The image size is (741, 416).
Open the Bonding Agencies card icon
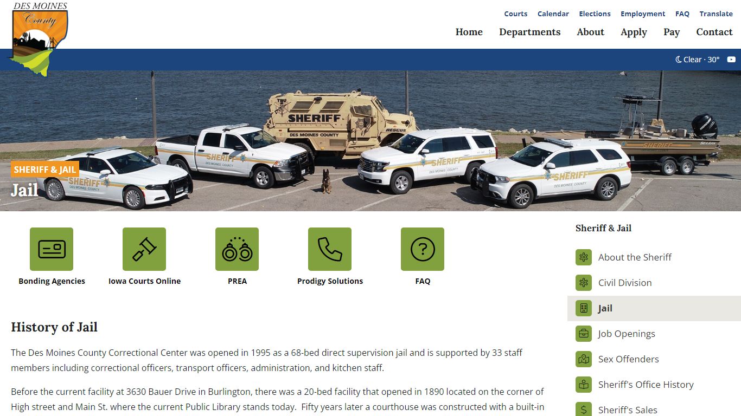pos(52,249)
